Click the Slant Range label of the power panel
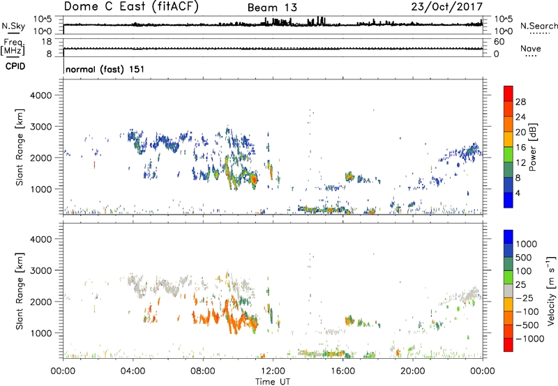 tap(20, 147)
